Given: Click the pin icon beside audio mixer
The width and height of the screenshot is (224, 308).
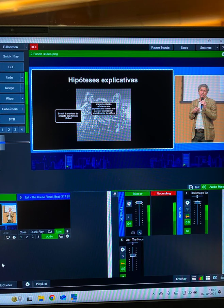Looking at the screenshot, I should pos(115,194).
